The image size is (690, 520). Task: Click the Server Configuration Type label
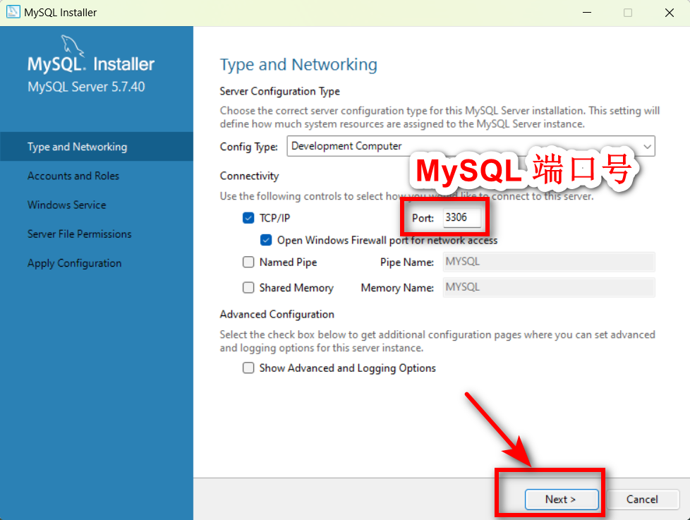280,91
